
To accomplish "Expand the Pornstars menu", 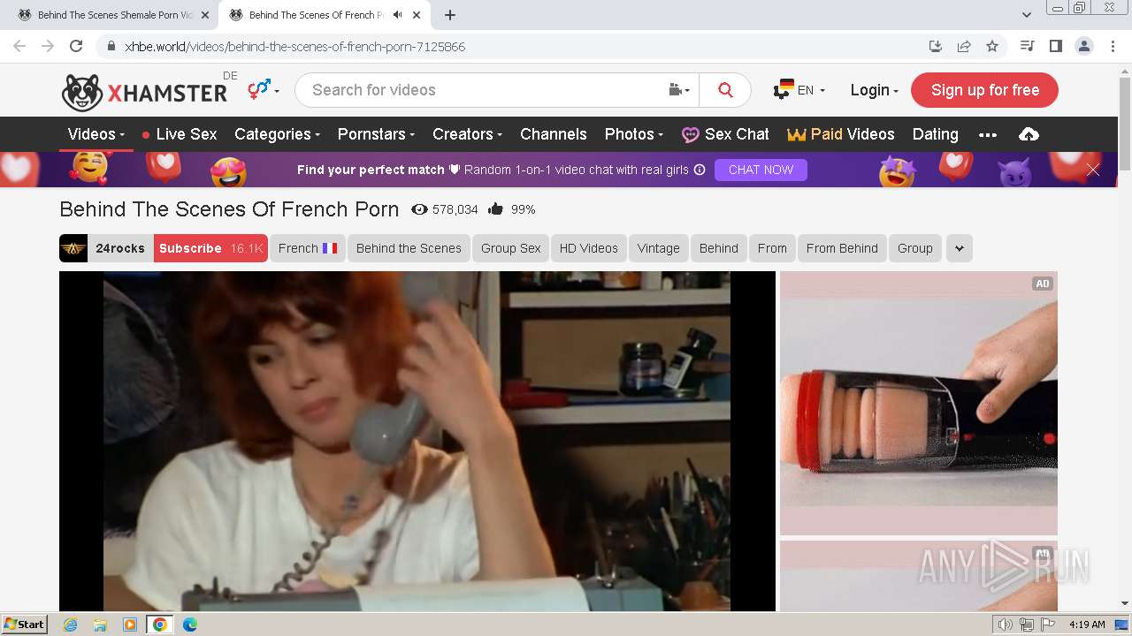I will (376, 134).
